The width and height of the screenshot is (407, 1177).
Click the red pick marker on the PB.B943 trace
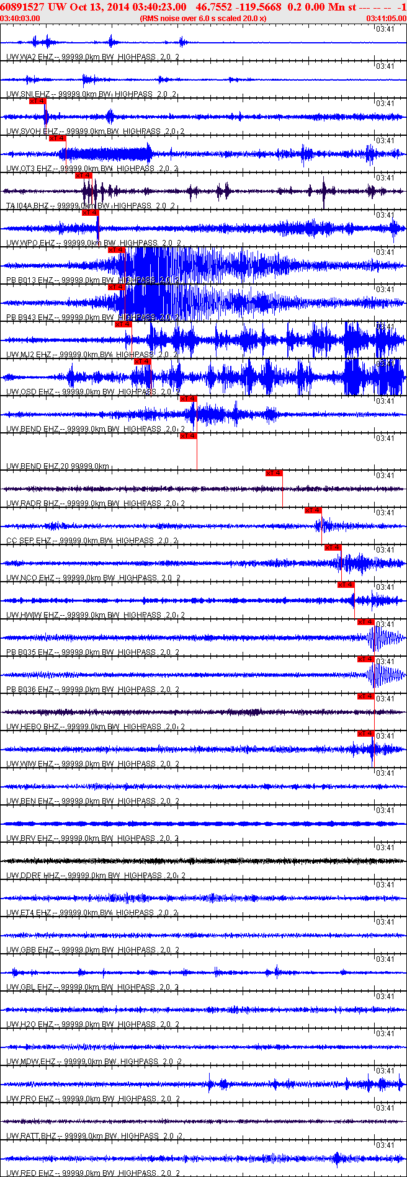click(117, 287)
